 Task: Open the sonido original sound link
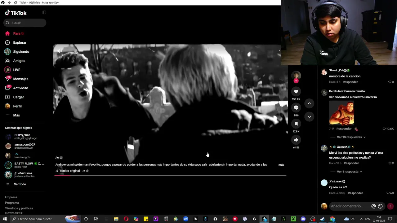pos(74,171)
